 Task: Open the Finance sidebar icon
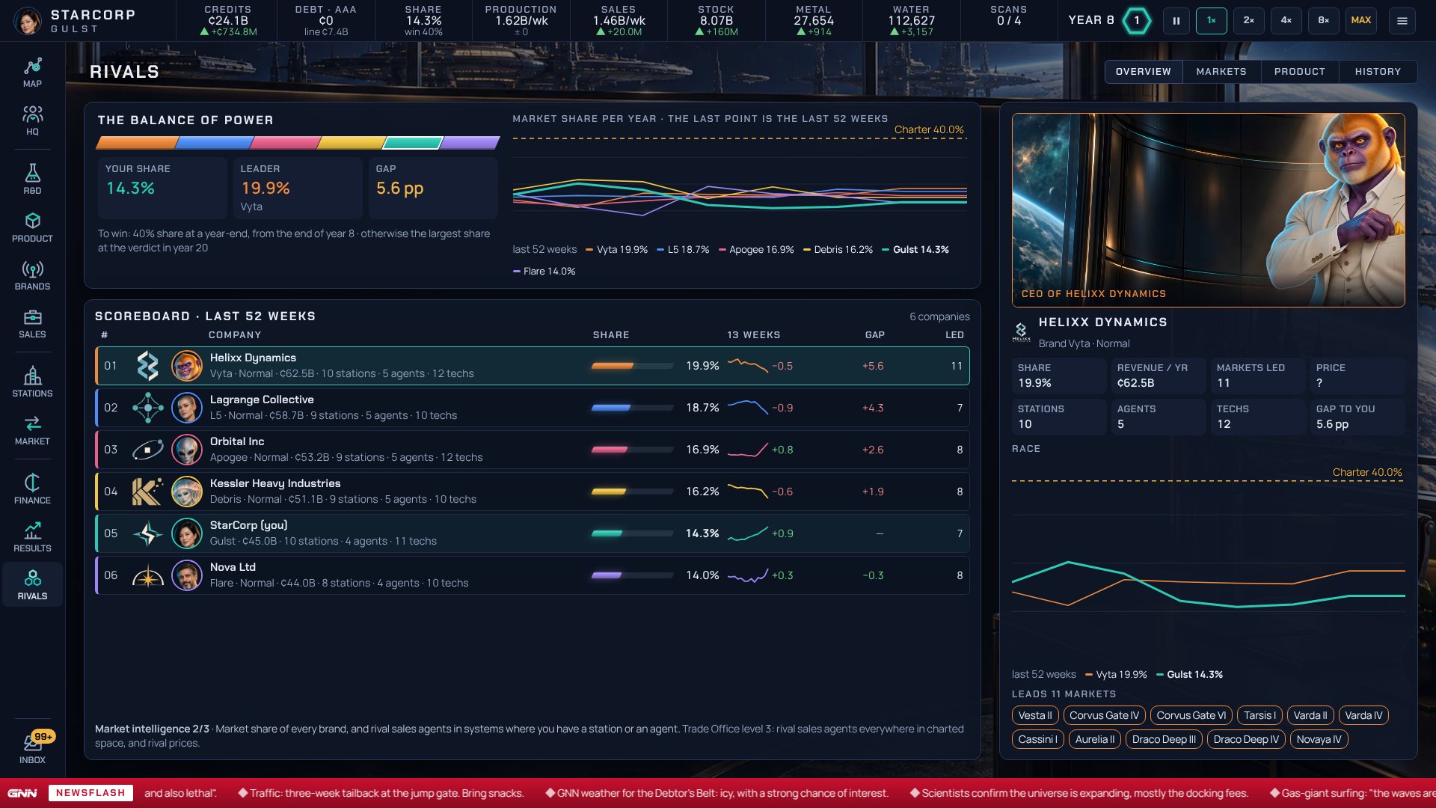coord(32,489)
